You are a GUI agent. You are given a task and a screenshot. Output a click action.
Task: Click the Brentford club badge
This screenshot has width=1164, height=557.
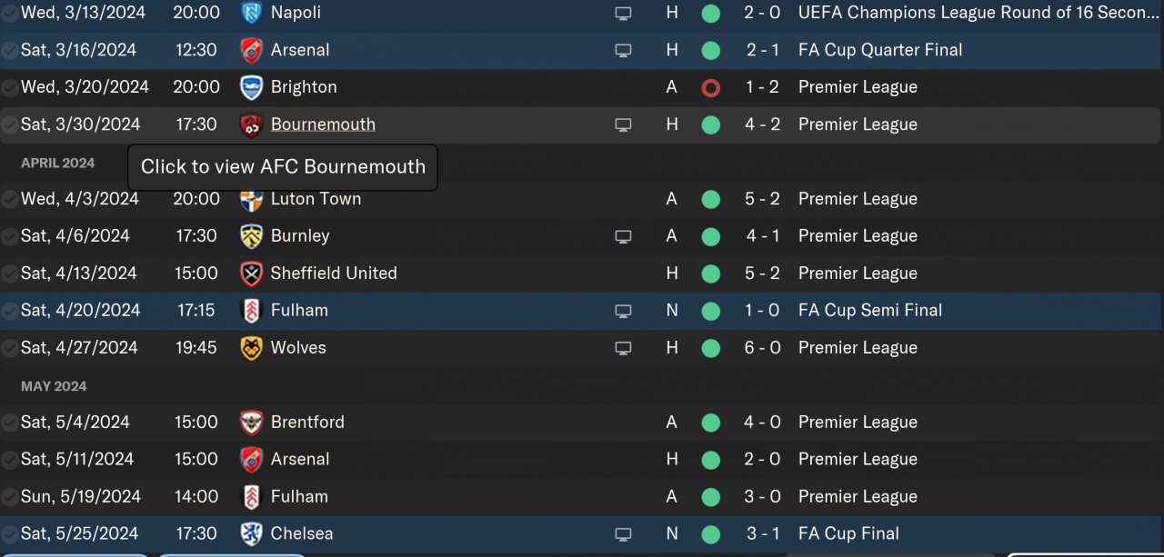[x=251, y=423]
